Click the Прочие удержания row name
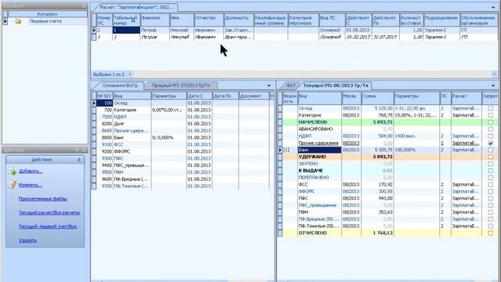 point(319,143)
